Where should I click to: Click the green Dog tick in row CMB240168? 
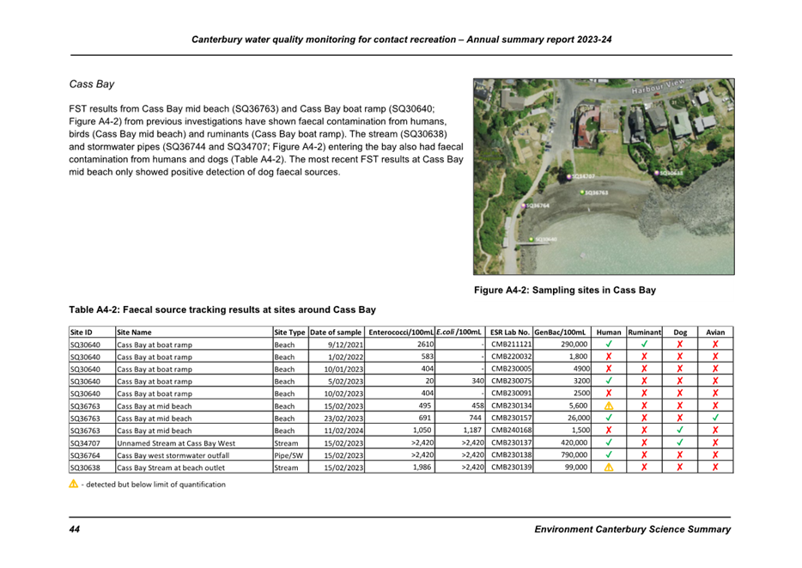680,431
